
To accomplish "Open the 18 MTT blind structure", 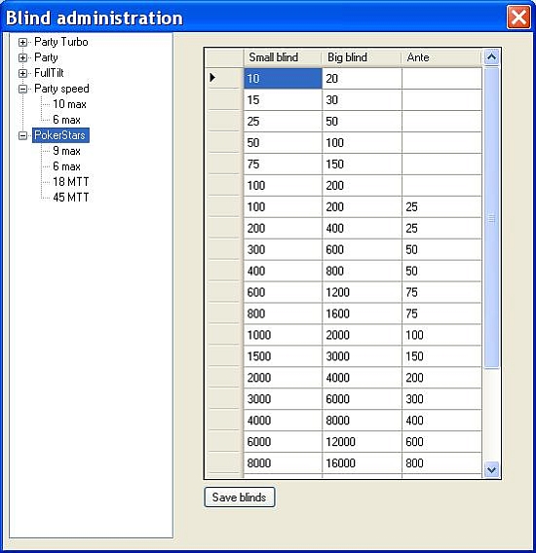I will point(70,182).
